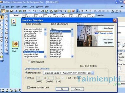
Task: Select the Triangle shape tool
Action: [x=2, y=37]
